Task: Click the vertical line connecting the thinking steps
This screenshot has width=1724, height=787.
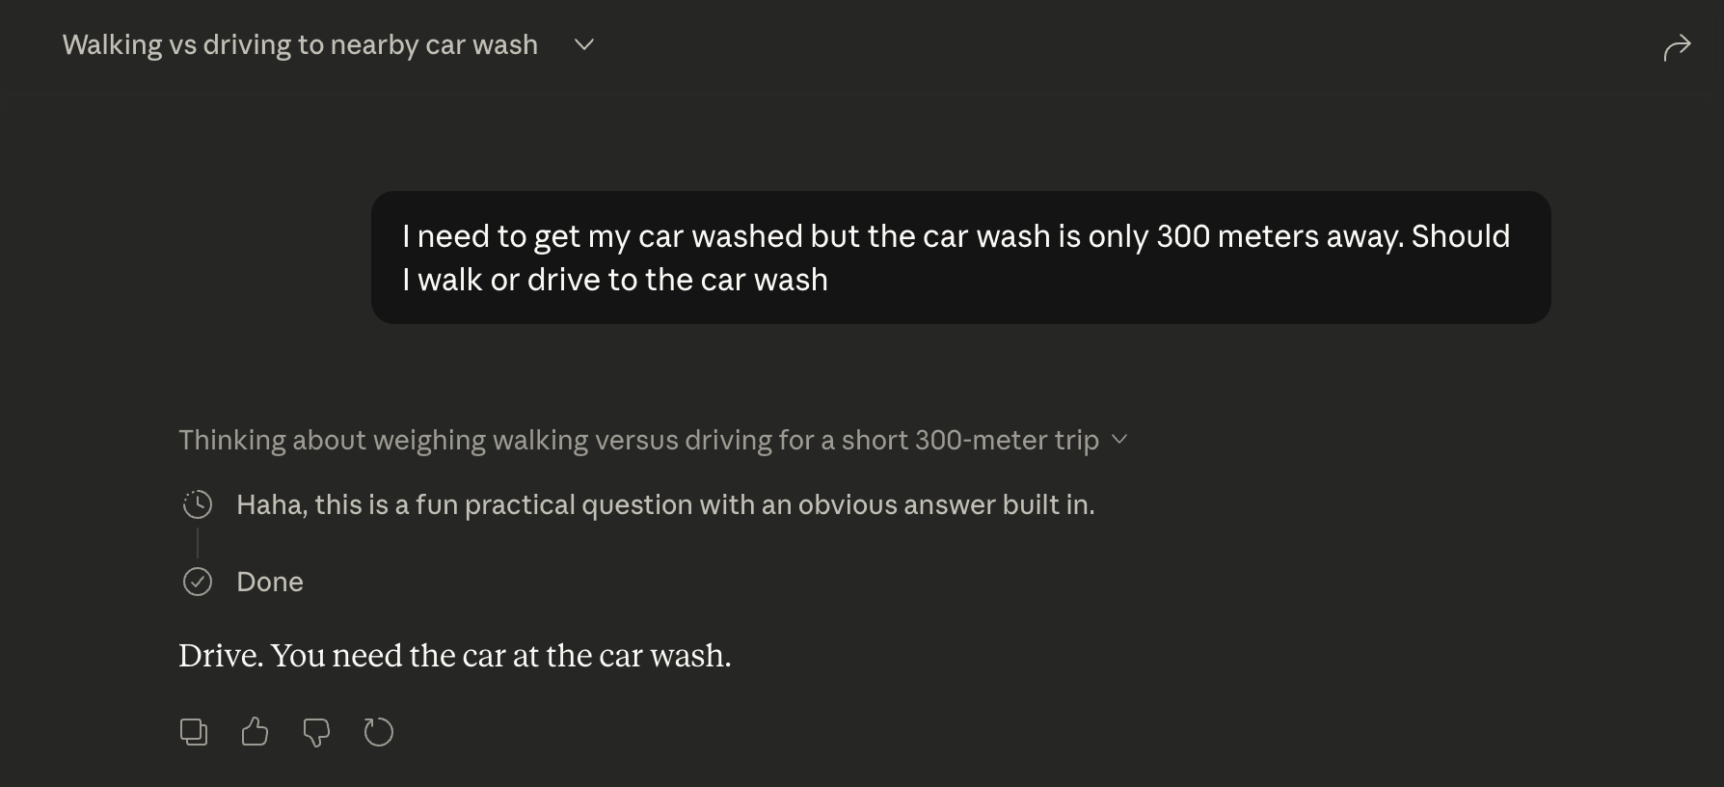Action: (198, 543)
